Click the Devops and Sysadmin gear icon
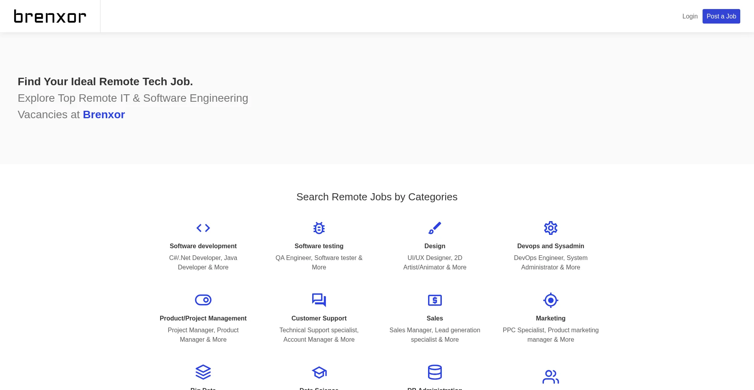 click(x=551, y=228)
